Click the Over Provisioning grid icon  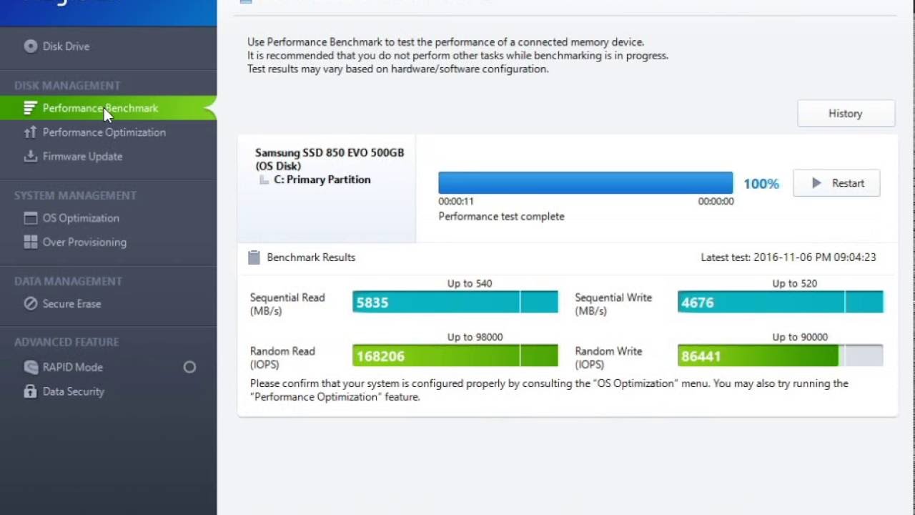[30, 242]
